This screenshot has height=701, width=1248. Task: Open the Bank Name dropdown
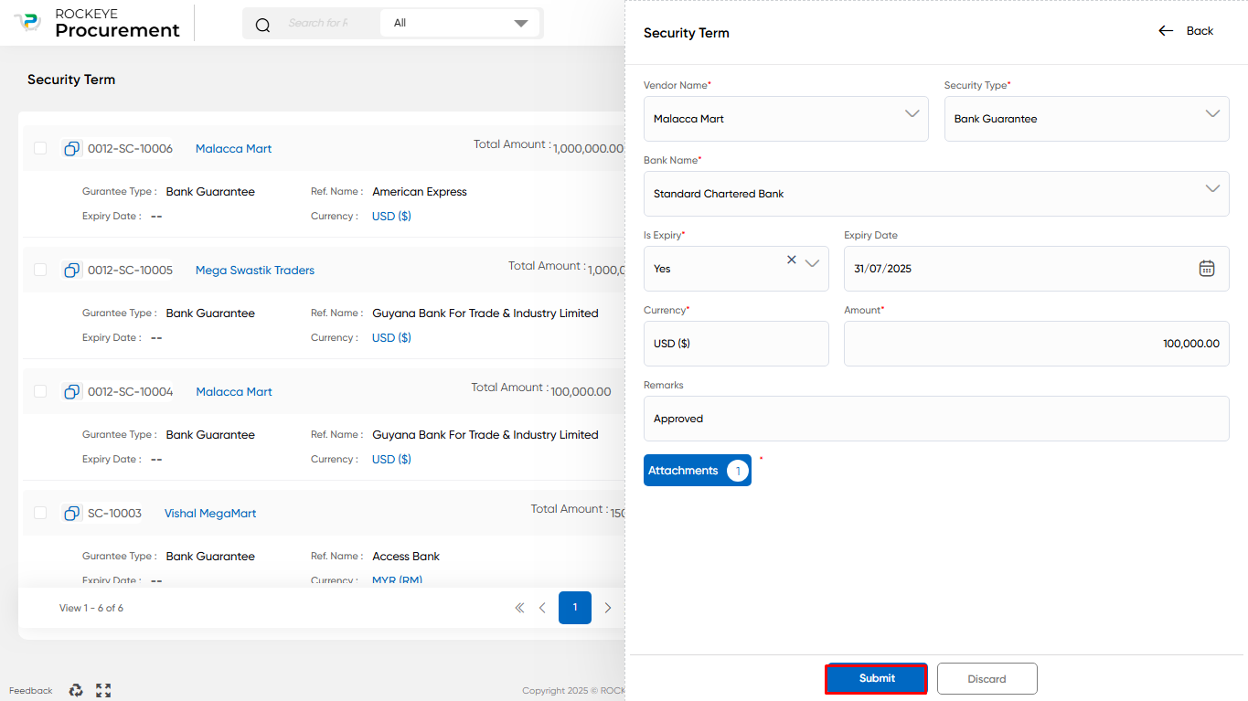pos(936,194)
